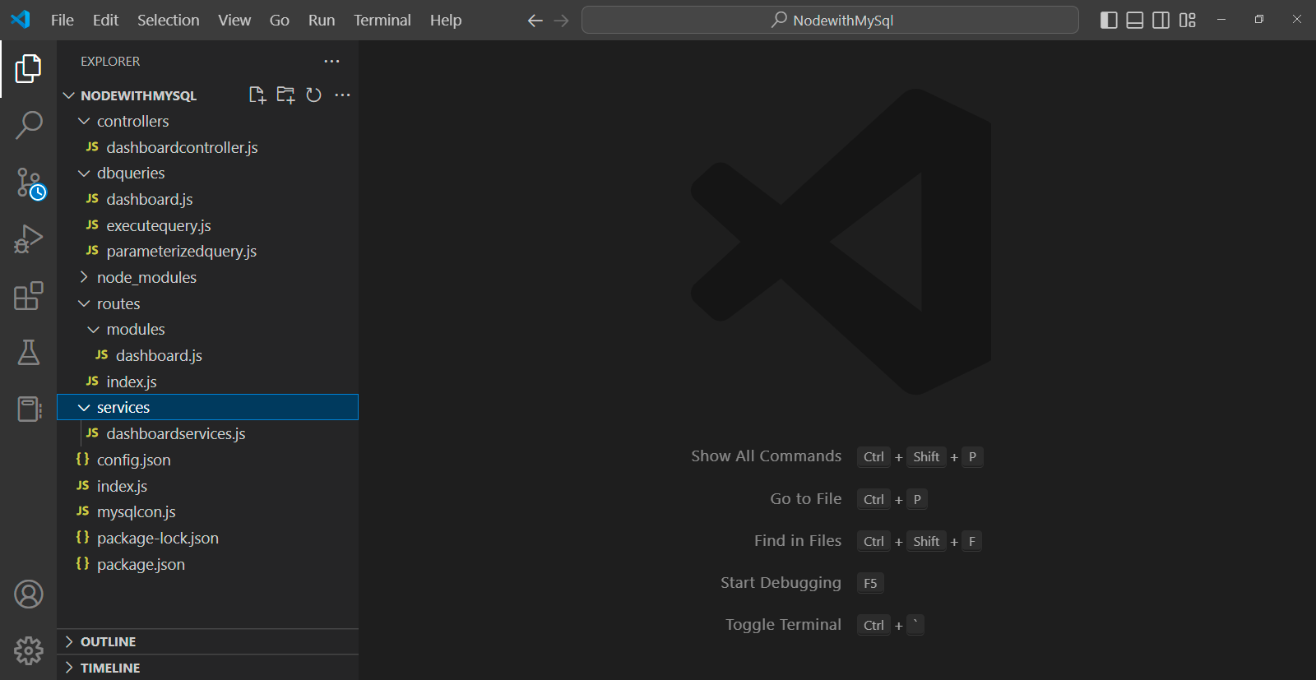Screen dimensions: 1316x680
Task: Open the Search view in activity bar
Action: pos(28,125)
